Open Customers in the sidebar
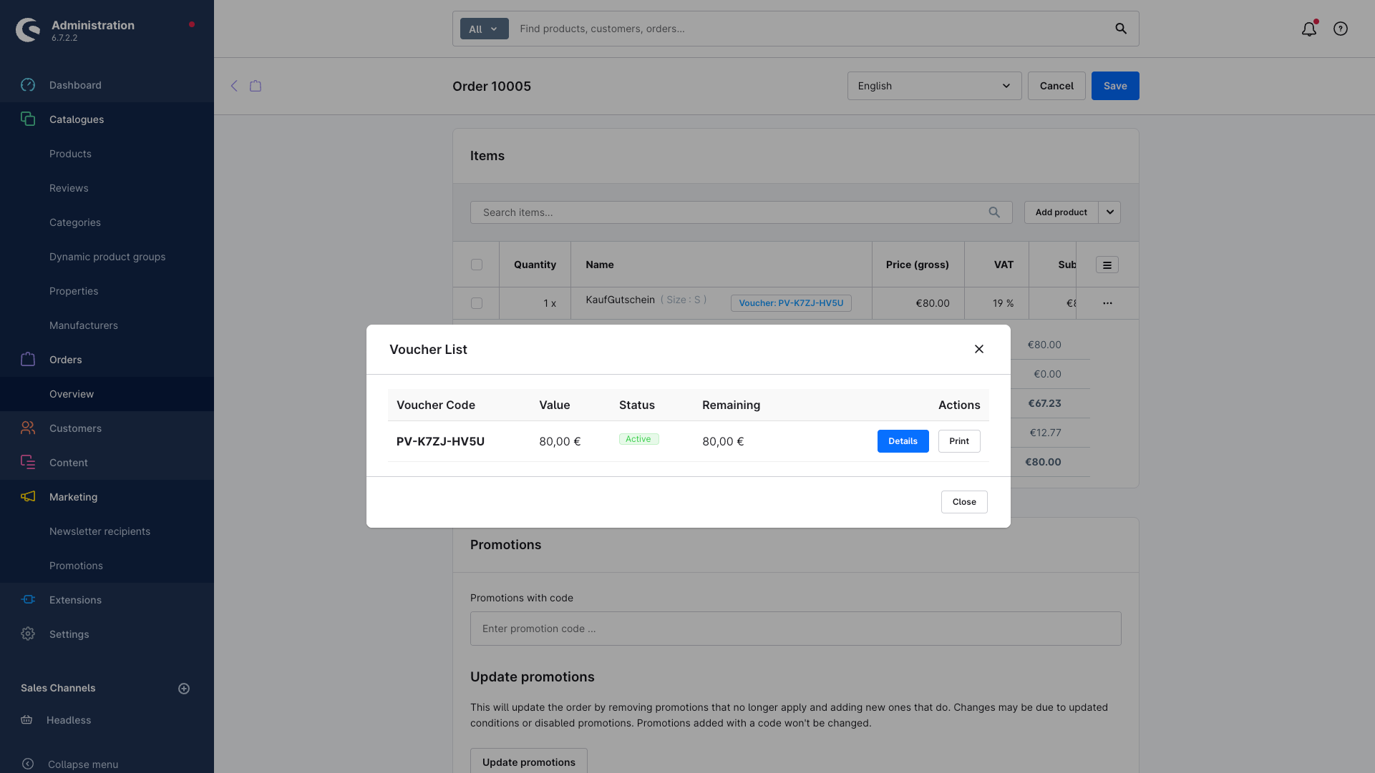Image resolution: width=1375 pixels, height=773 pixels. (75, 428)
